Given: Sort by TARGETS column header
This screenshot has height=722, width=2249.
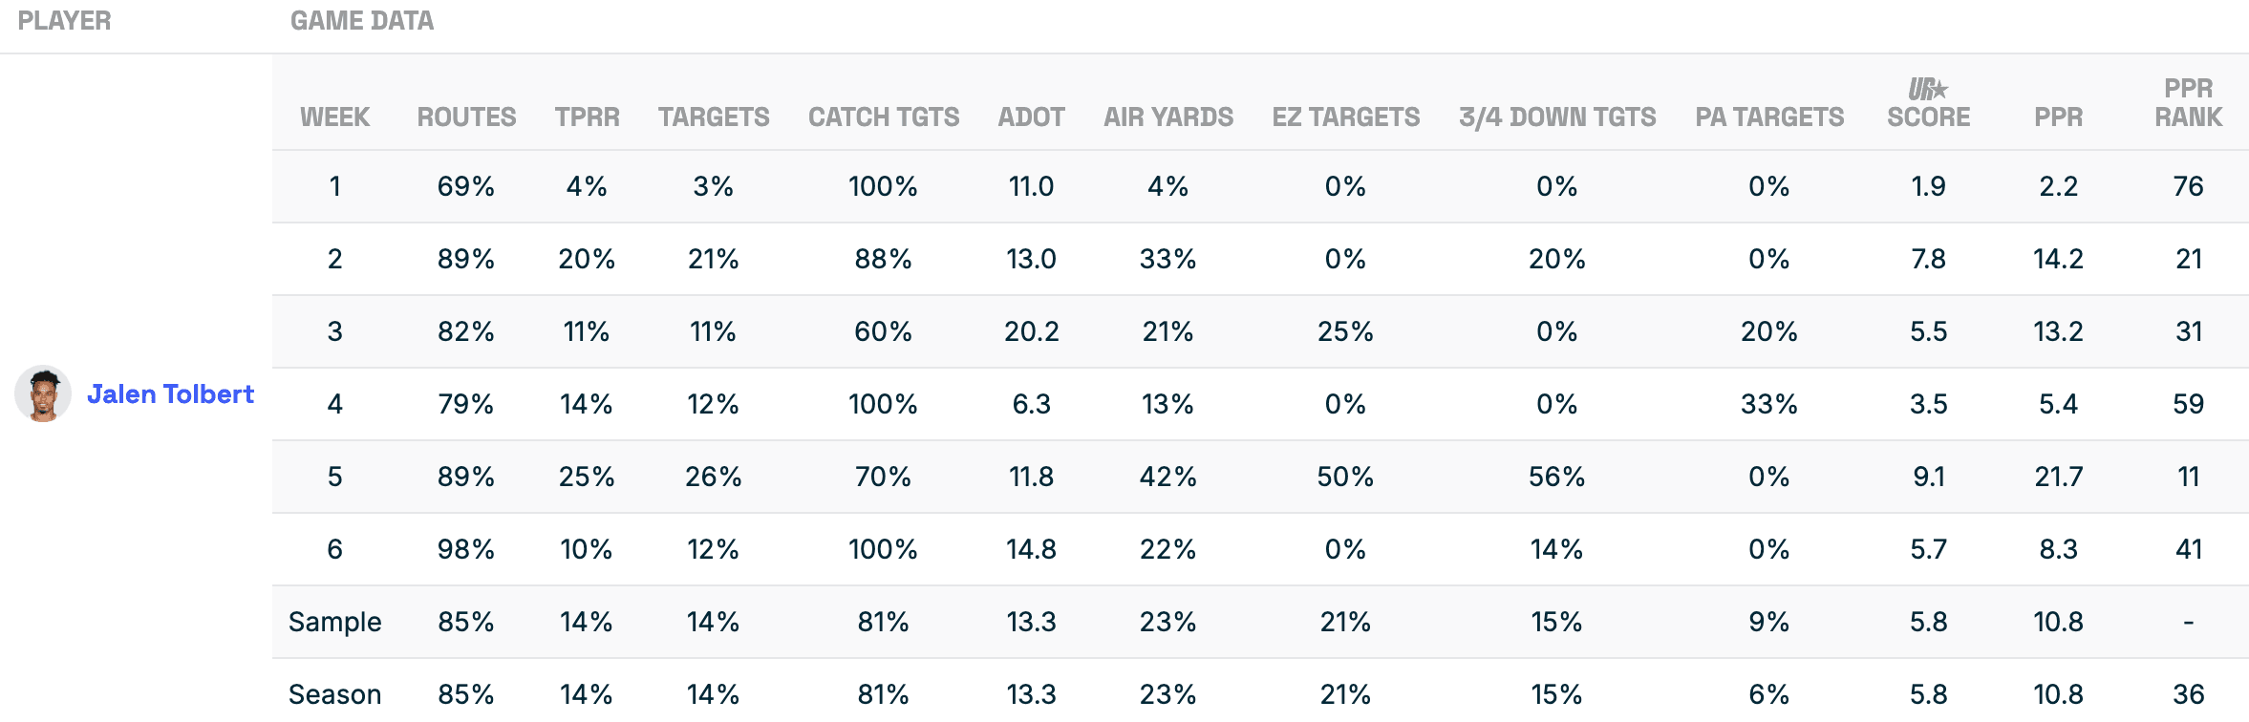Looking at the screenshot, I should click(x=713, y=117).
